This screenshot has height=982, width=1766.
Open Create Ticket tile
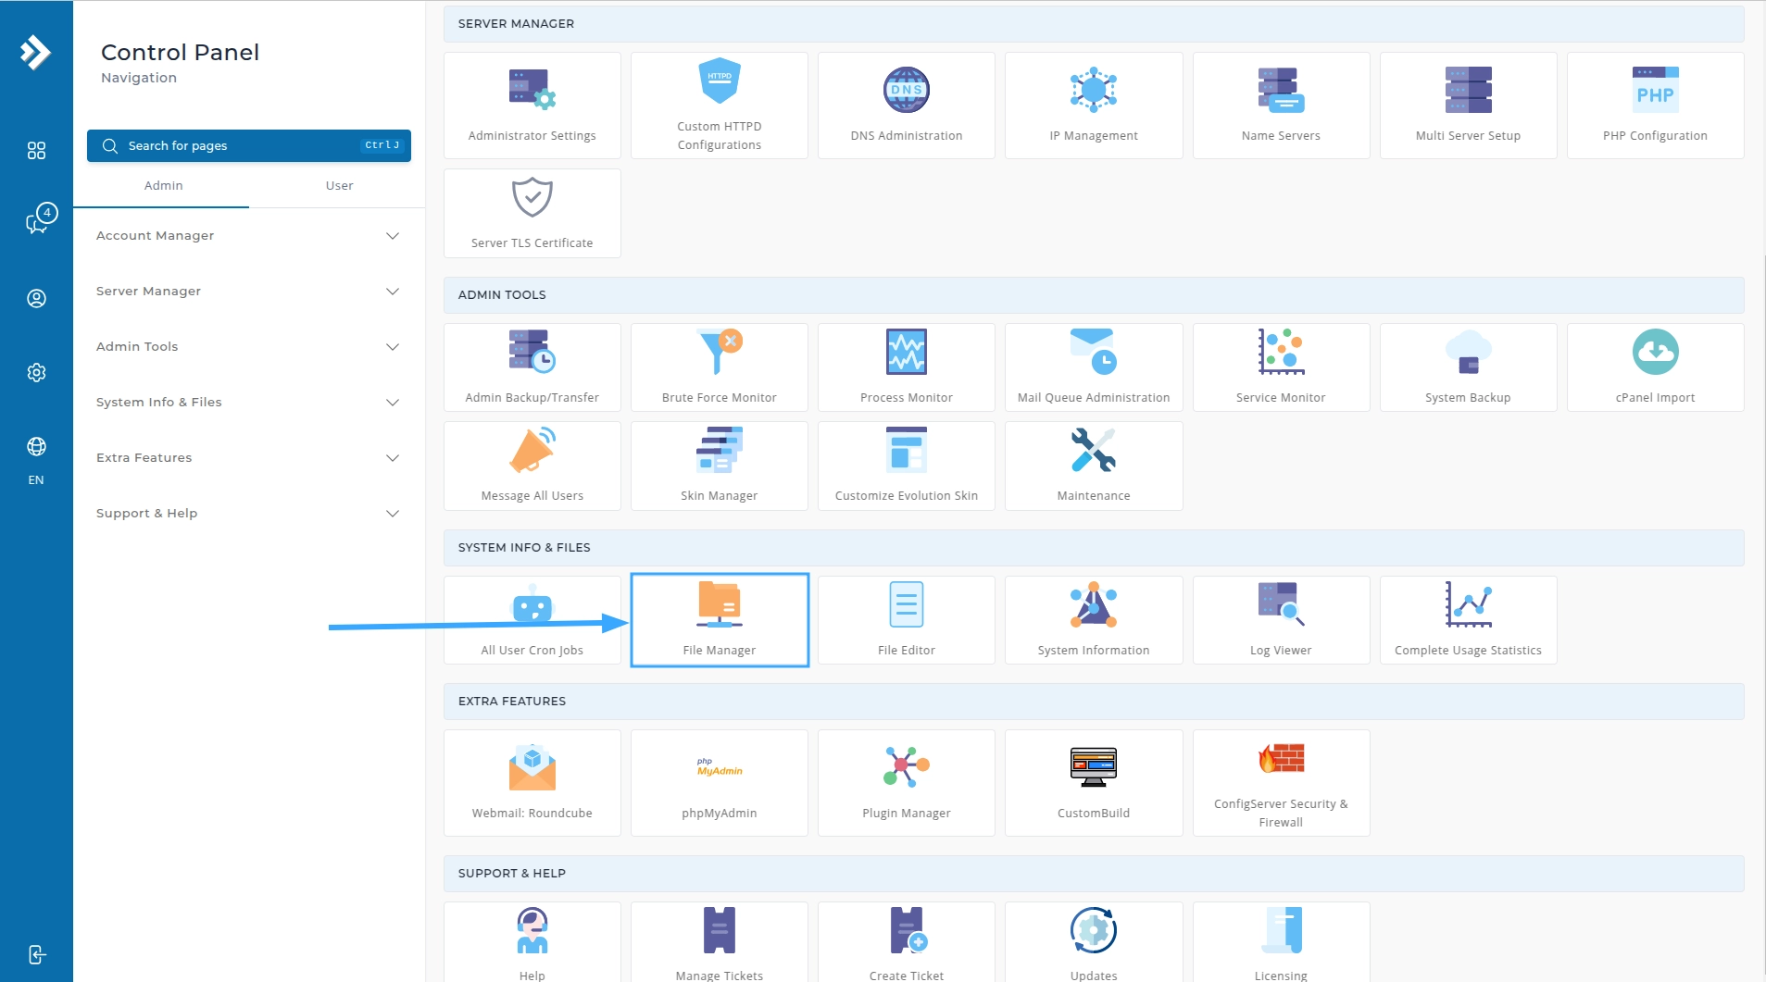click(907, 942)
